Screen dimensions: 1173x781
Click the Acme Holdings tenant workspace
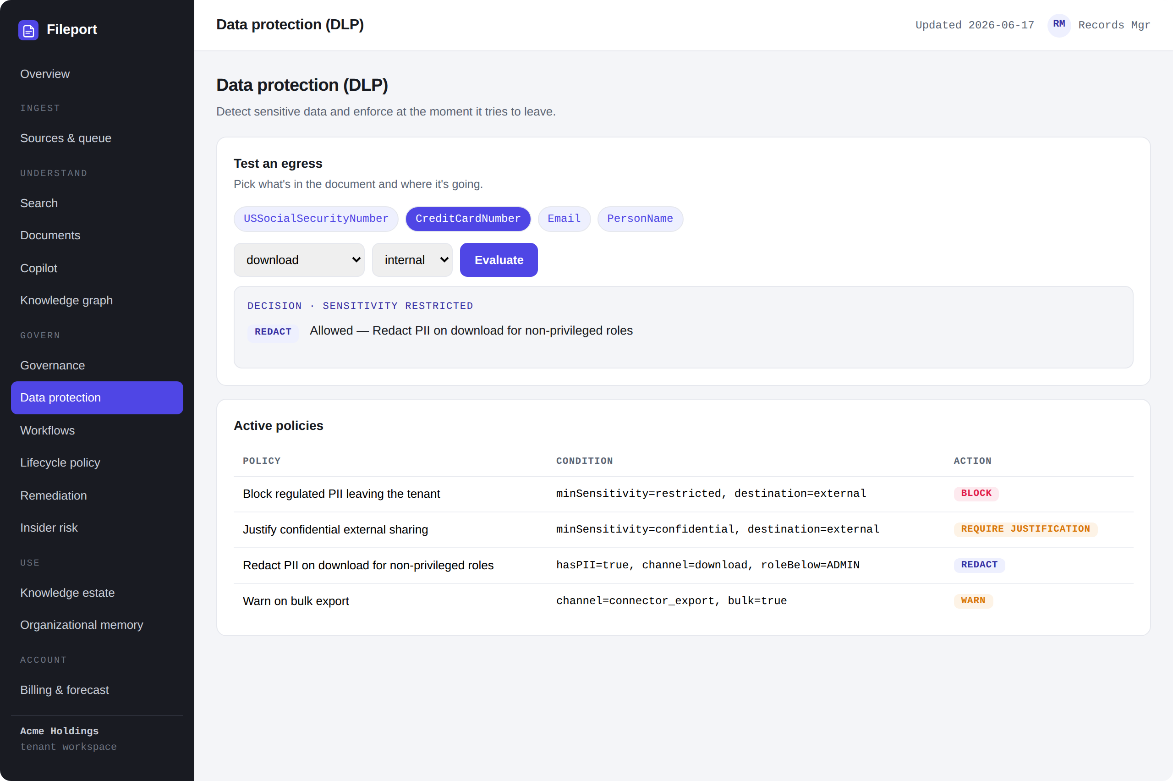[68, 739]
